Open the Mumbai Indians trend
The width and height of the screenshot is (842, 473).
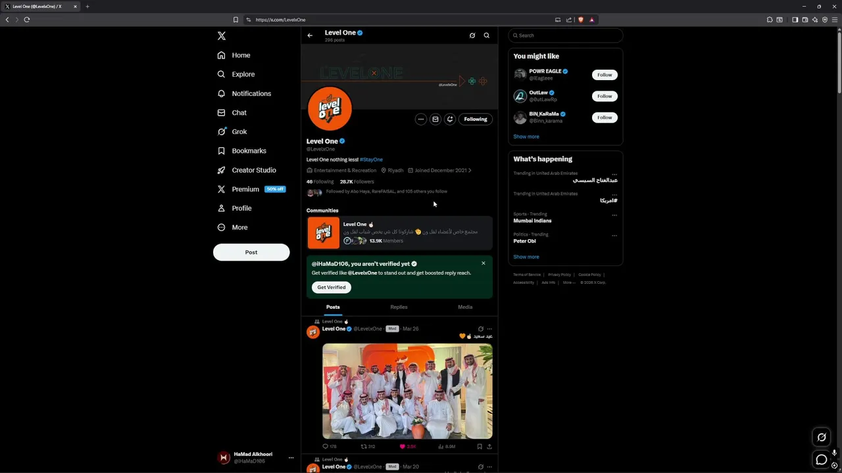click(x=533, y=221)
